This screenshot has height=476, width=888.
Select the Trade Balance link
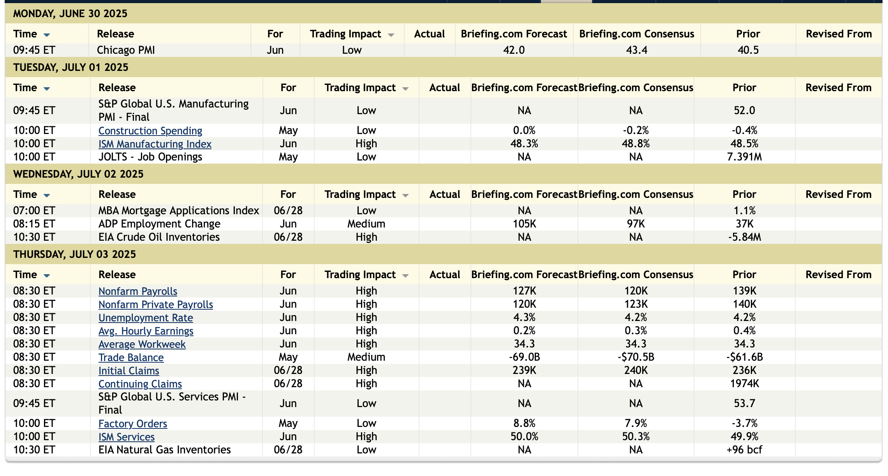pyautogui.click(x=131, y=358)
